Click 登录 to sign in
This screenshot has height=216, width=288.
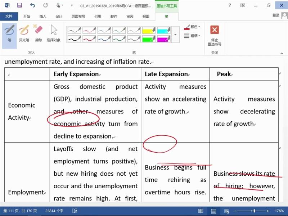point(276,15)
